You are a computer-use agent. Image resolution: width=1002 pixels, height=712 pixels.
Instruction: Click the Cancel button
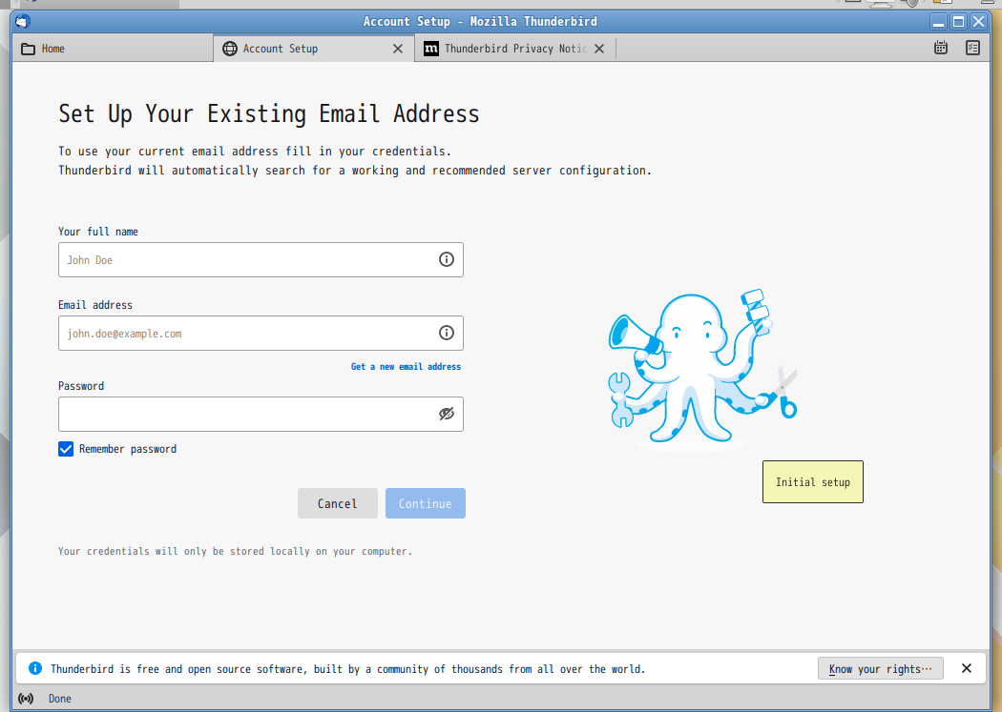click(338, 503)
